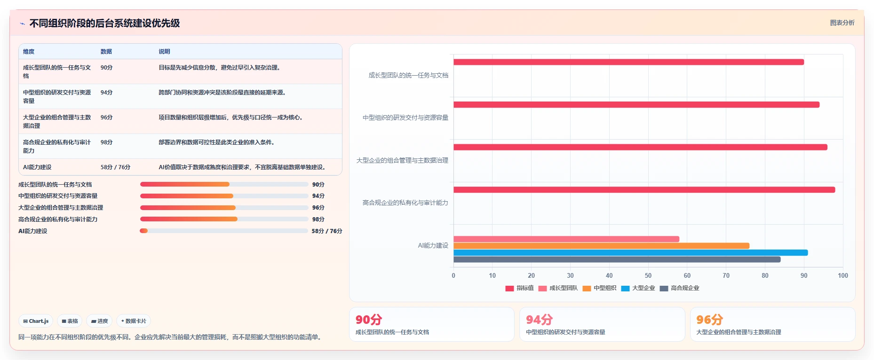The image size is (874, 360).
Task: Toggle the 大型企业 legend entry
Action: 638,288
